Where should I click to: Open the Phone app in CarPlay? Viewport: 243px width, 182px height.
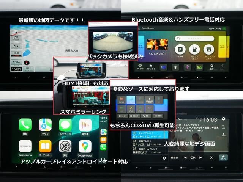click(x=25, y=125)
